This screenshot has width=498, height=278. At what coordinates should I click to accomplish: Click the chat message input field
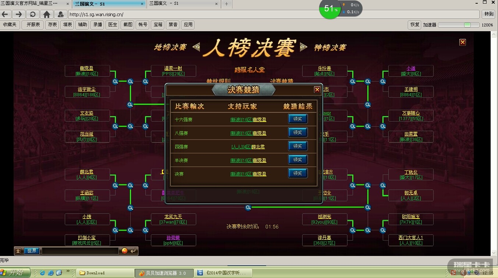click(x=80, y=251)
